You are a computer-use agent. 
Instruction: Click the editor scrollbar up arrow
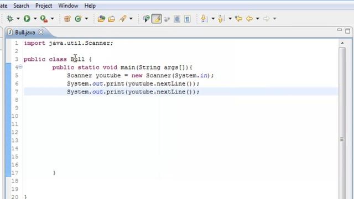(342, 43)
